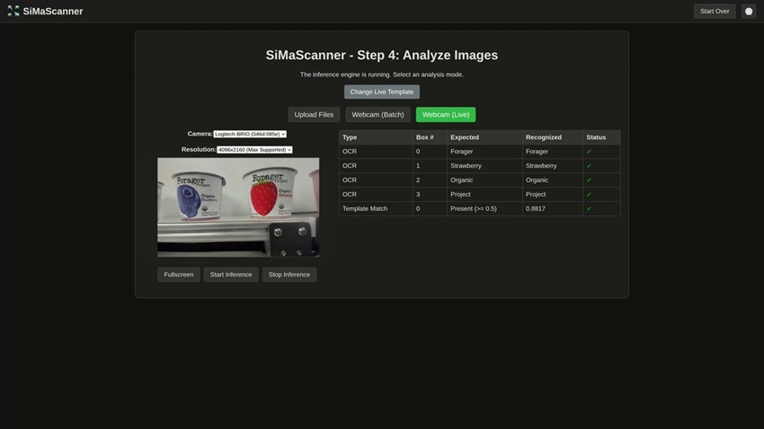The width and height of the screenshot is (764, 429).
Task: Open the Camera dropdown
Action: (x=250, y=134)
